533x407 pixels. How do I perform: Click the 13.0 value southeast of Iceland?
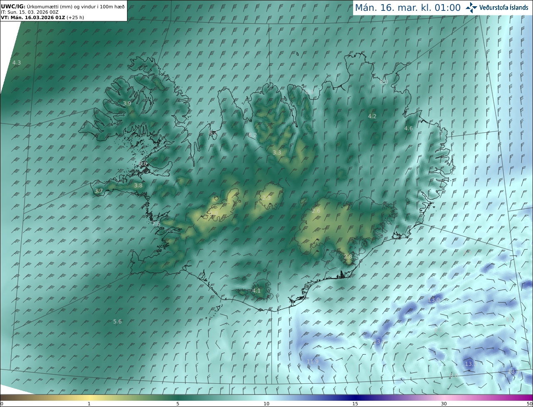[x=434, y=300]
